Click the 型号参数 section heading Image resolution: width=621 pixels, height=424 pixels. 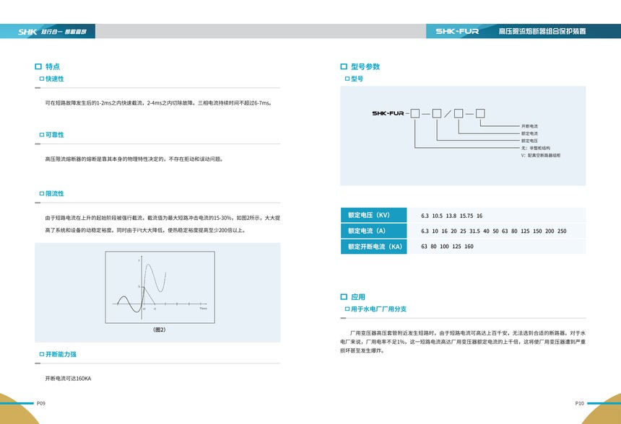pos(365,66)
